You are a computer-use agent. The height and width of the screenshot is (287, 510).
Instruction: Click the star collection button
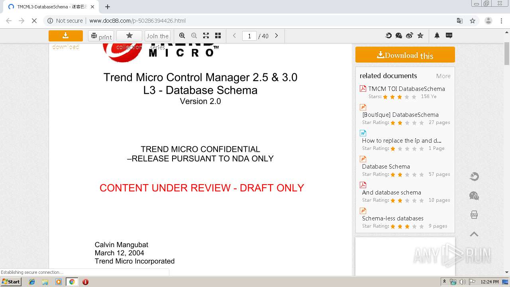click(129, 36)
